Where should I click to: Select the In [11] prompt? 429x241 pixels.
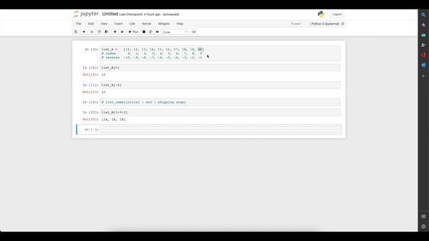90,85
